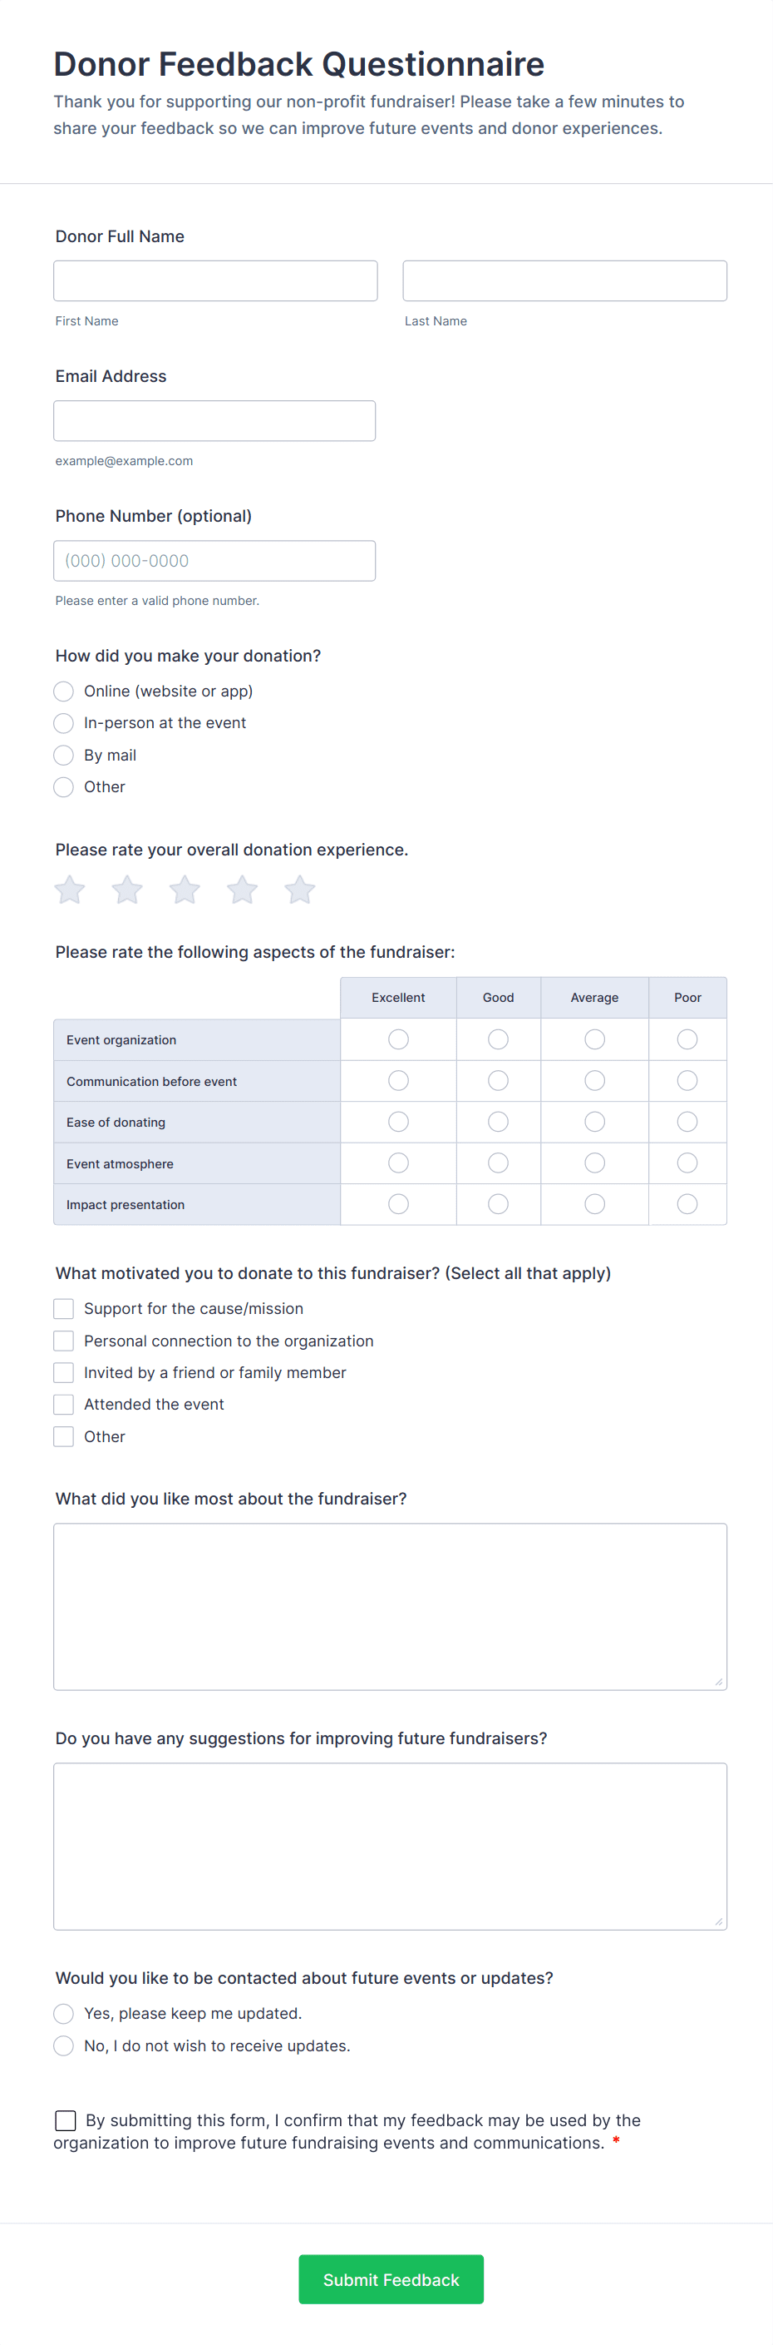Rate Impact presentation as Poor
Image resolution: width=773 pixels, height=2345 pixels.
(x=687, y=1203)
